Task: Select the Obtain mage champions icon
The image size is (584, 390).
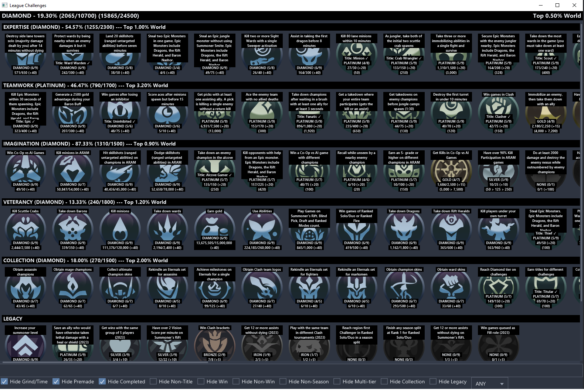Action: [x=73, y=288]
